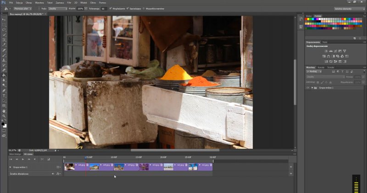
Task: Switch to the Style tab
Action: coord(325,42)
